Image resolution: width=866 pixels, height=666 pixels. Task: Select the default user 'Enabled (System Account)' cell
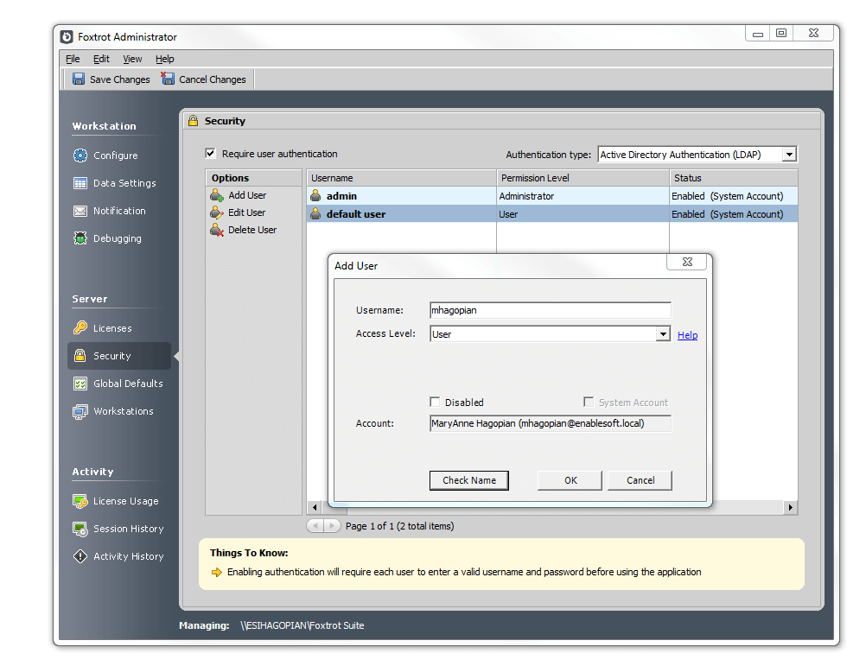pos(734,214)
